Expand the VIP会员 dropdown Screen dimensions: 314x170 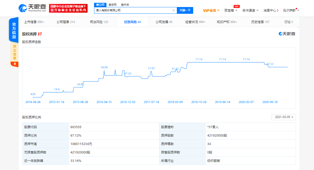(x=211, y=10)
